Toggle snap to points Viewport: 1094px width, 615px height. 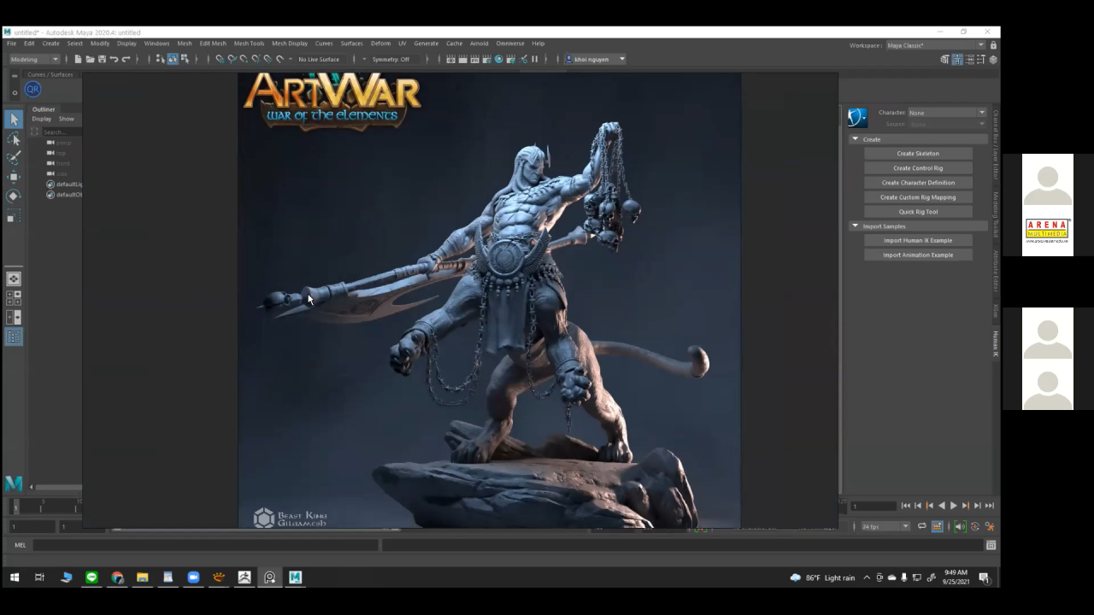244,59
